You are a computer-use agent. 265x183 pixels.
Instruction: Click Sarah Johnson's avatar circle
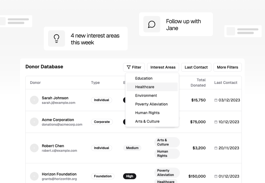pyautogui.click(x=34, y=100)
